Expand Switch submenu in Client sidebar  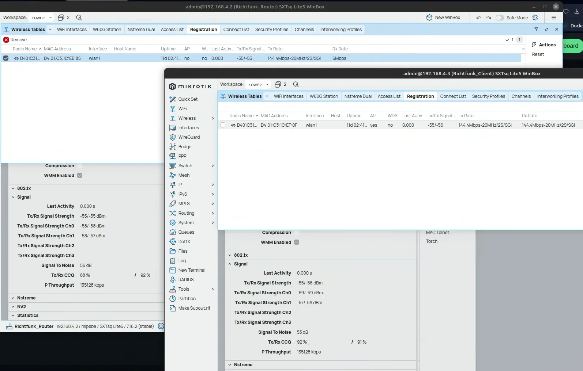(213, 165)
